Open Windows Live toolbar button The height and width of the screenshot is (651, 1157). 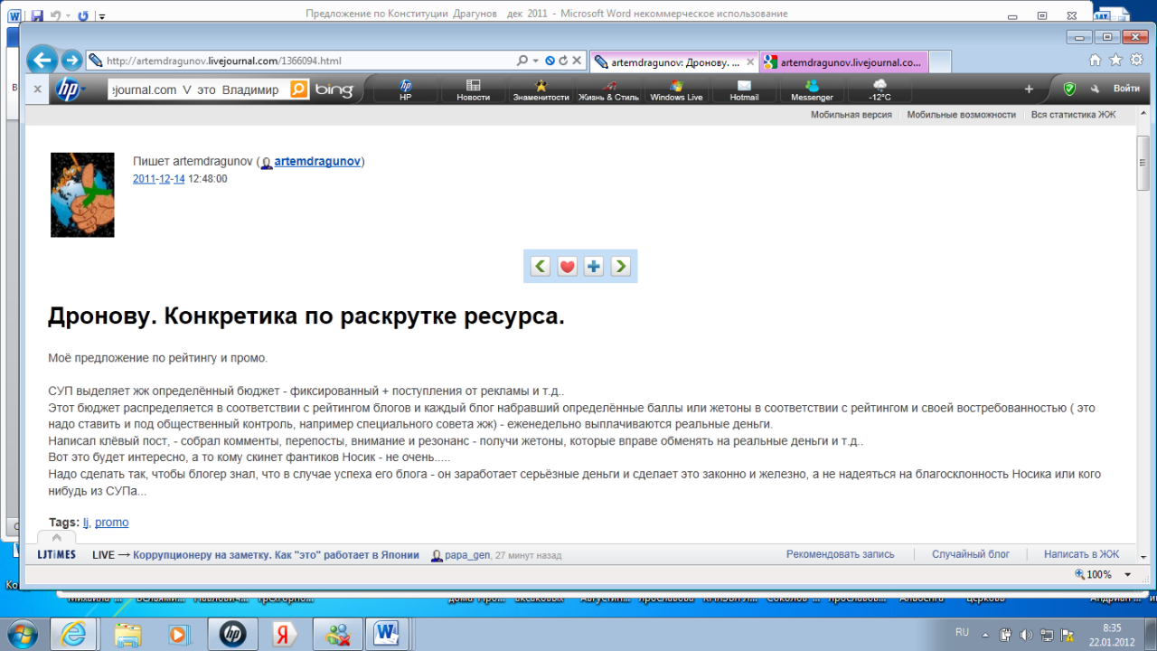[x=676, y=90]
